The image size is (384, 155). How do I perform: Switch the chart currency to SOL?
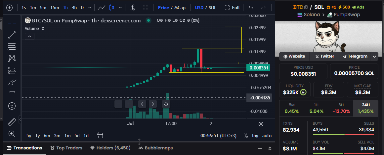212,8
